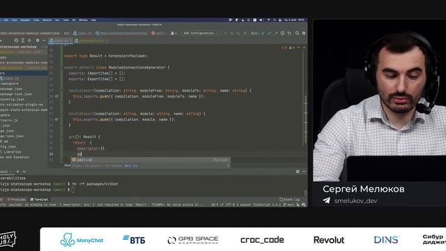Click ModulesConnectionsGenerator breadcrumb
The image size is (446, 251).
[x=121, y=33]
